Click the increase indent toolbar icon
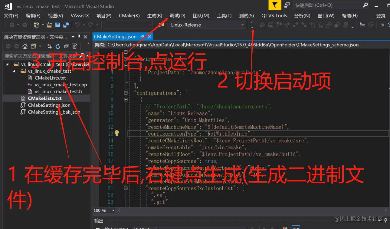This screenshot has height=229, width=390. coord(383,25)
